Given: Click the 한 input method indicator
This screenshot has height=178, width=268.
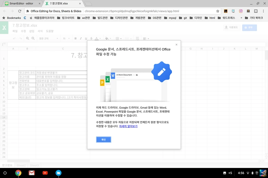Looking at the screenshot, I should [257, 173].
